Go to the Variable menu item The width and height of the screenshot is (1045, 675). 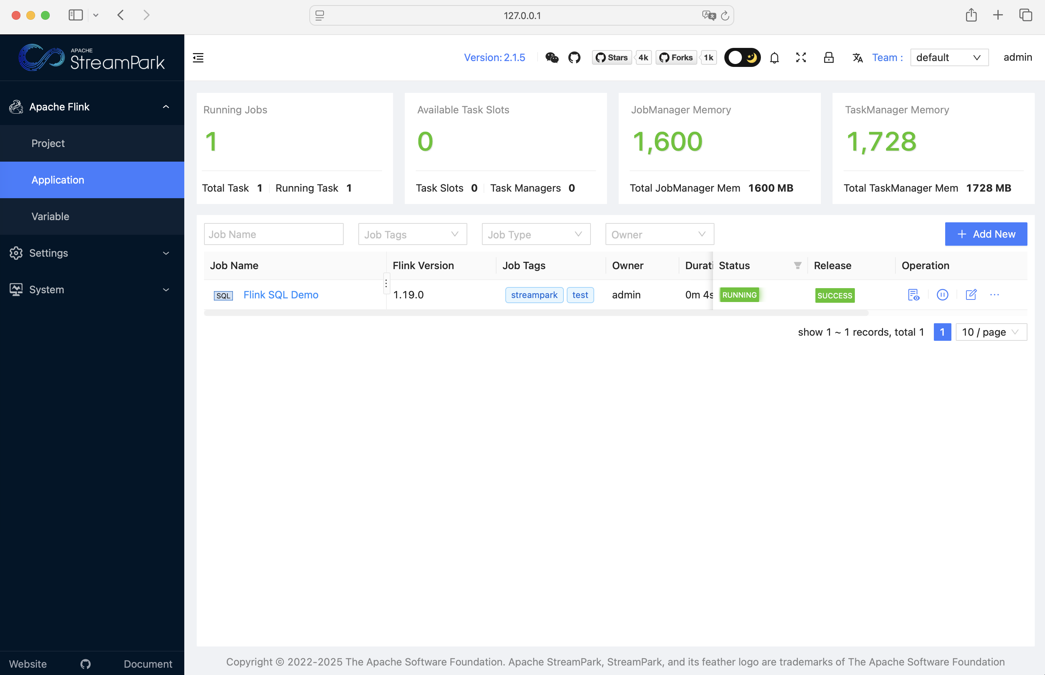tap(50, 216)
